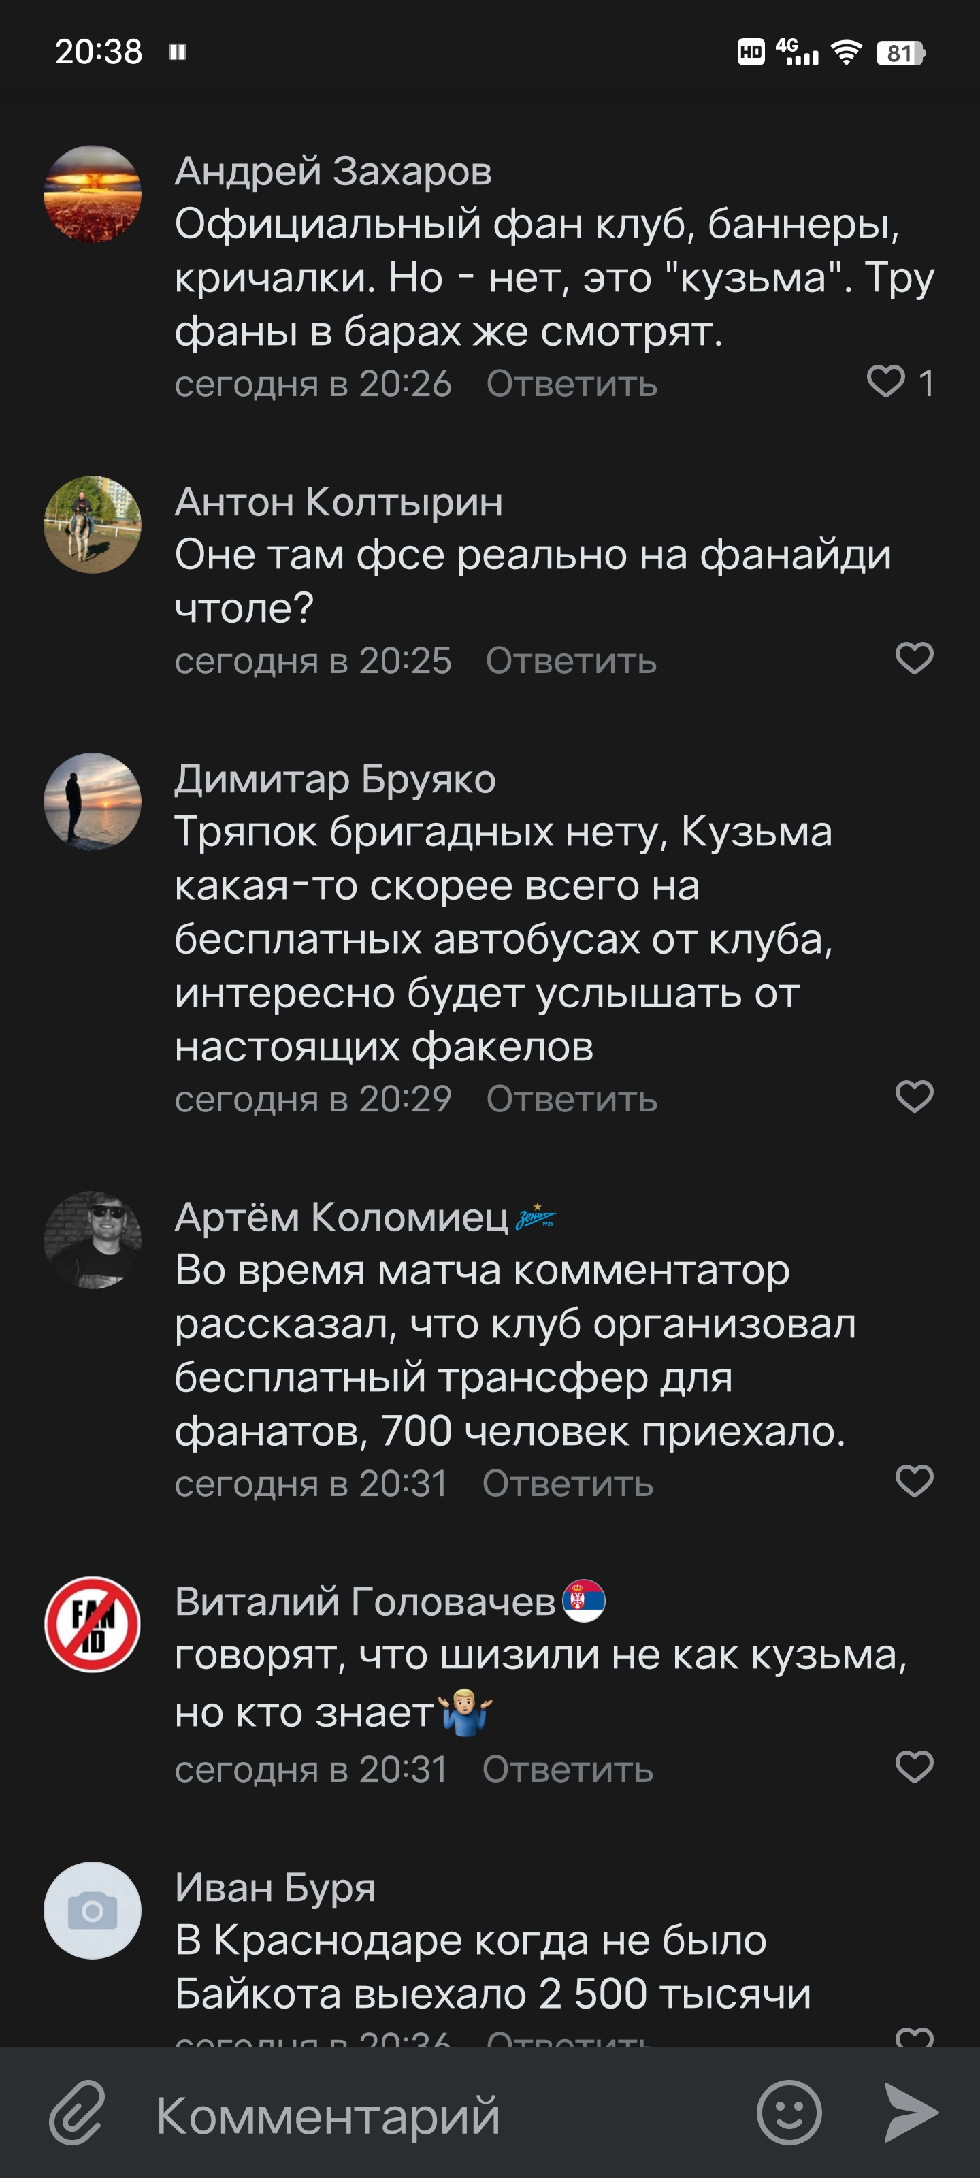Open Антон Колтырин's profile picture
This screenshot has height=2178, width=980.
tap(92, 525)
